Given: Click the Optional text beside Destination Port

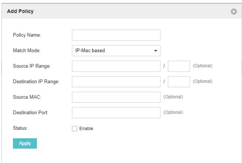Looking at the screenshot, I should (173, 112).
